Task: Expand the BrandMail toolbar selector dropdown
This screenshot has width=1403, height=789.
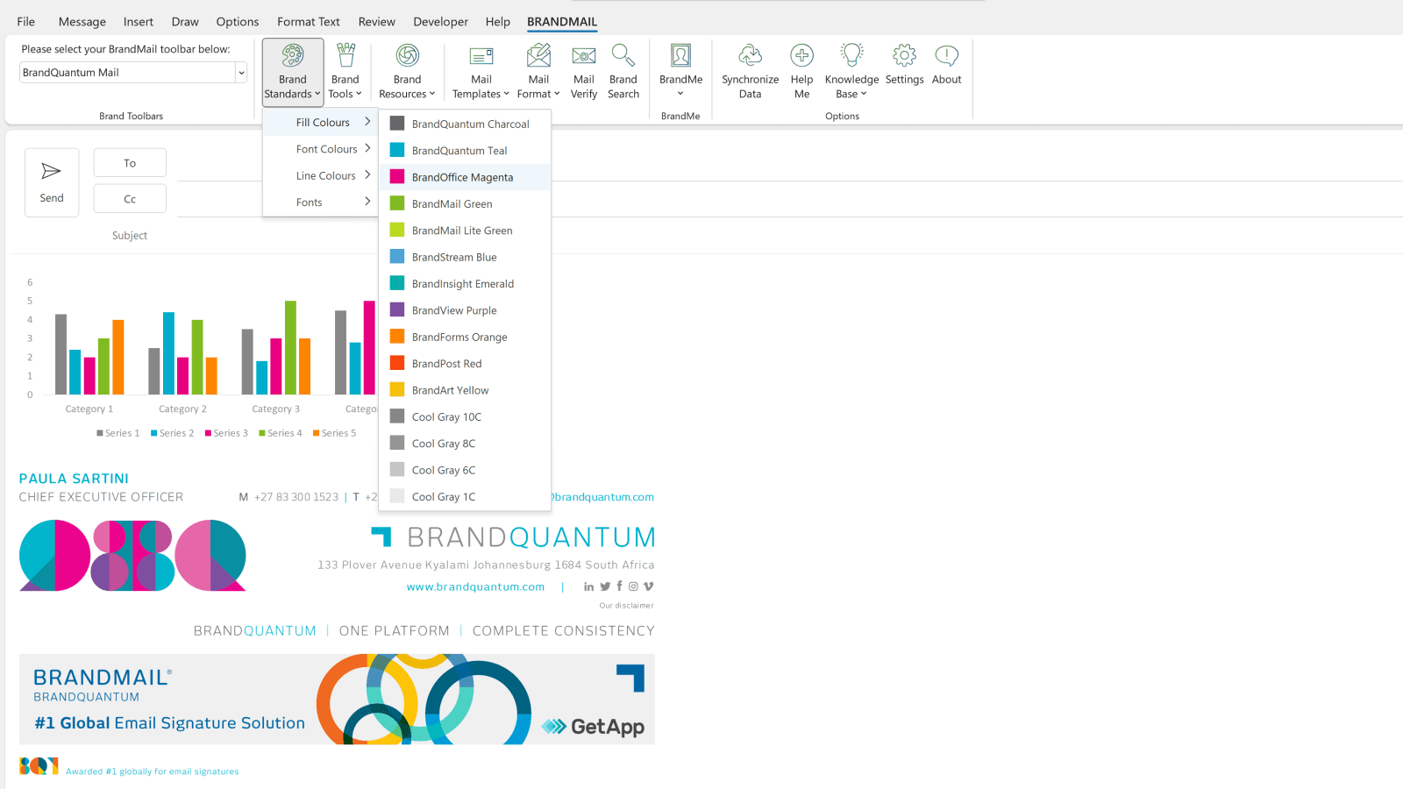Action: 241,73
